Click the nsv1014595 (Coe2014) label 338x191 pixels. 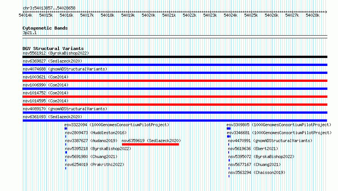(46, 101)
